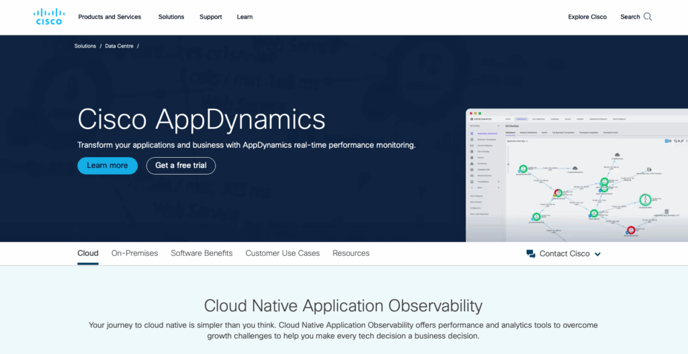Screen dimensions: 688x354
Task: Click the Cloud Native Application Observability heading
Action: 343,306
